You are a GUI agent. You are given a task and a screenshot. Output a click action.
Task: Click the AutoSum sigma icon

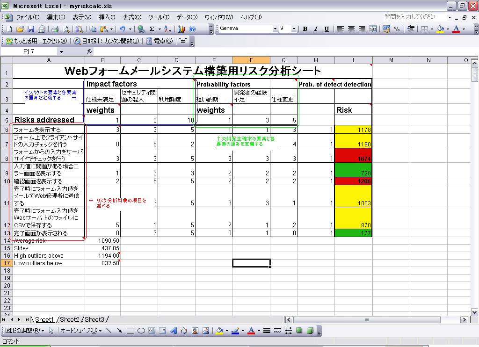tap(152, 29)
